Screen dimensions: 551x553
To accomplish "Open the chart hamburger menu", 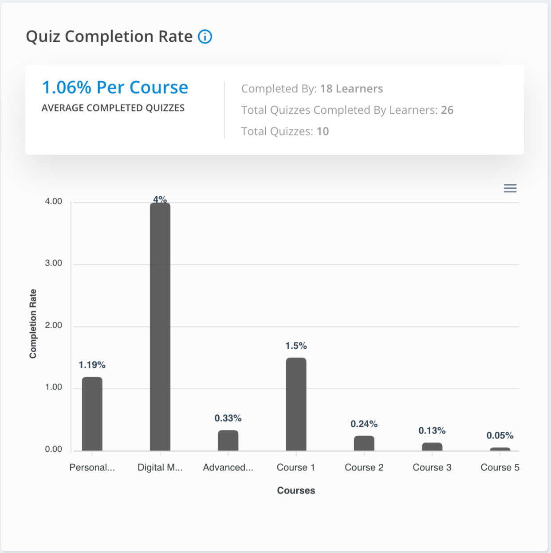I will point(510,188).
